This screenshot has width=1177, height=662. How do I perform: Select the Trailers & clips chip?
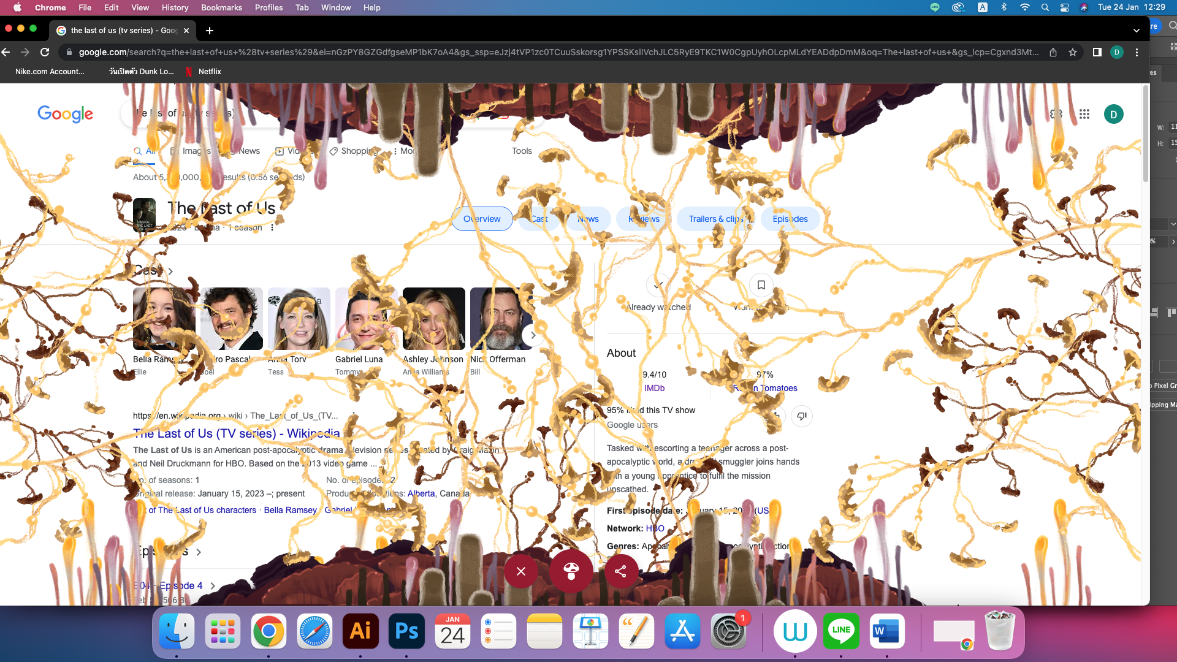(716, 219)
